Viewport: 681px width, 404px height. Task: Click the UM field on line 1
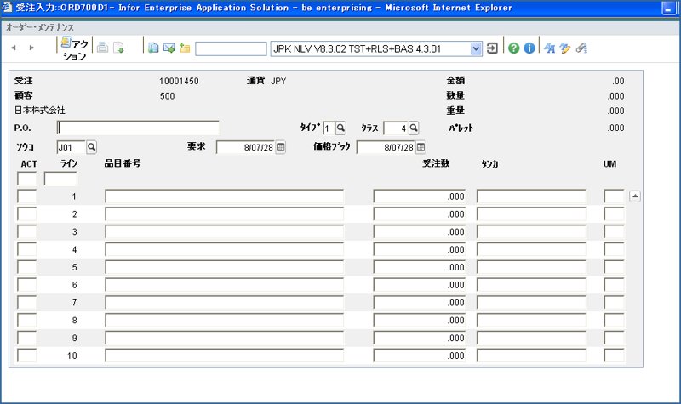point(614,196)
